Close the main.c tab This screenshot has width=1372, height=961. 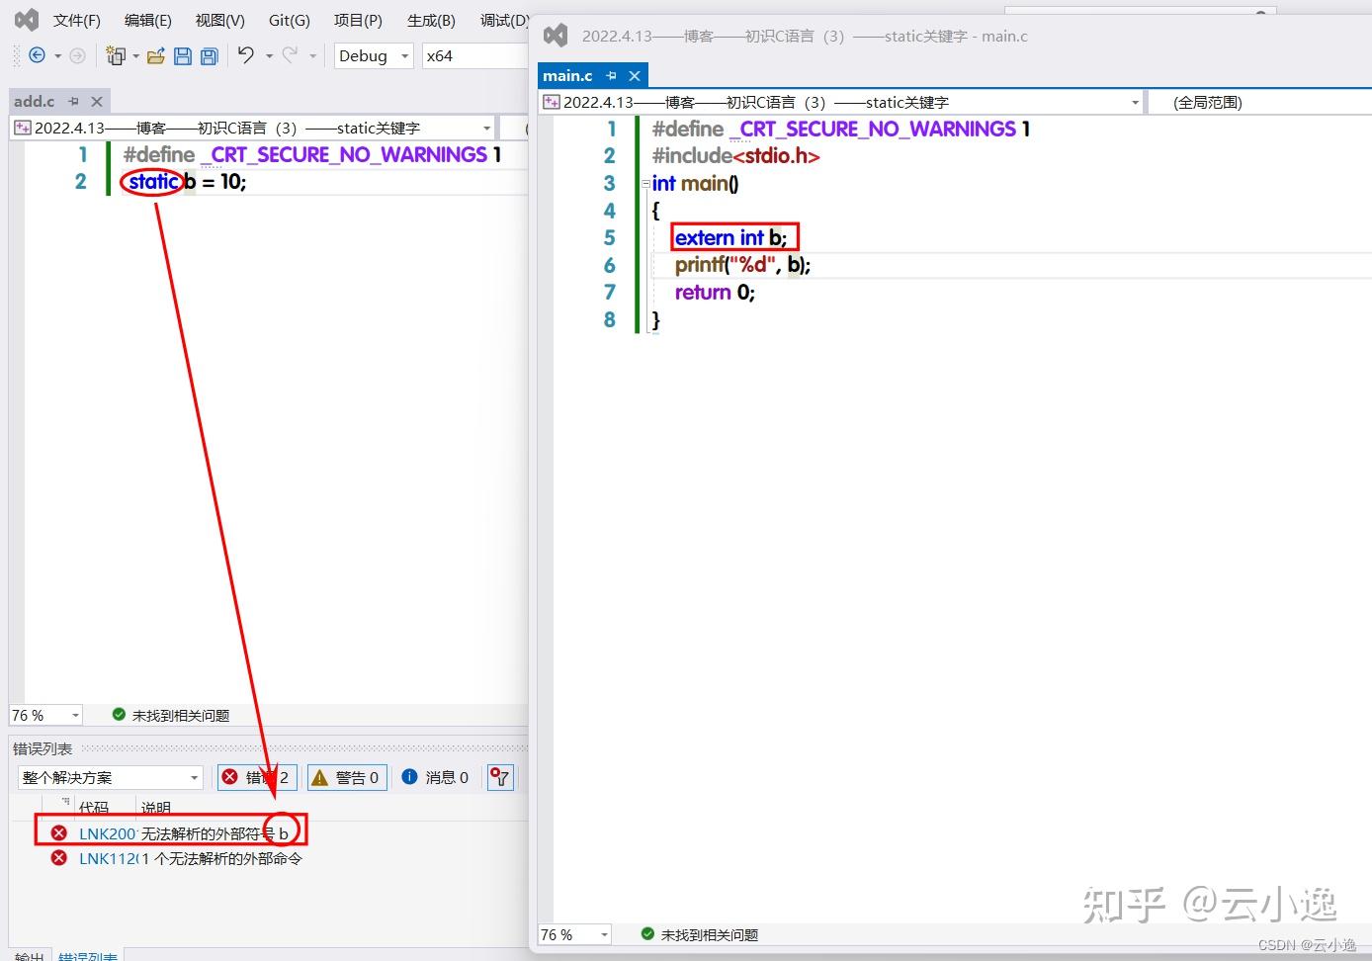pyautogui.click(x=635, y=76)
